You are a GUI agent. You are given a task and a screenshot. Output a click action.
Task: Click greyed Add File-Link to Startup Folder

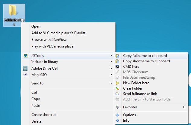(x=151, y=99)
